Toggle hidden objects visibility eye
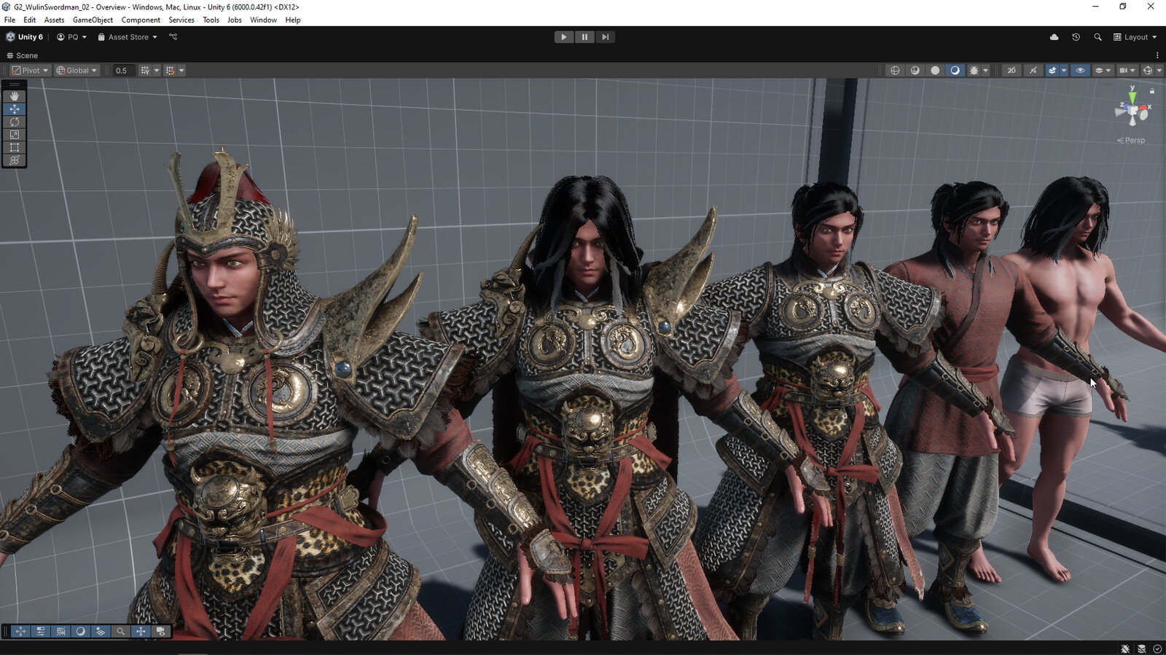This screenshot has height=655, width=1166. [x=1080, y=71]
